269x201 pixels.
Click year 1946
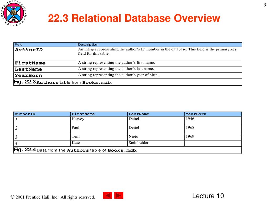point(190,119)
